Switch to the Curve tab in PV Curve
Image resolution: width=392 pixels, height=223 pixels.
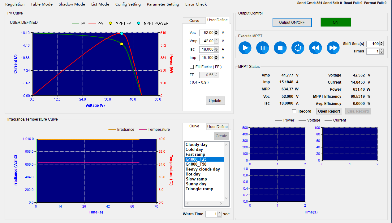click(194, 20)
